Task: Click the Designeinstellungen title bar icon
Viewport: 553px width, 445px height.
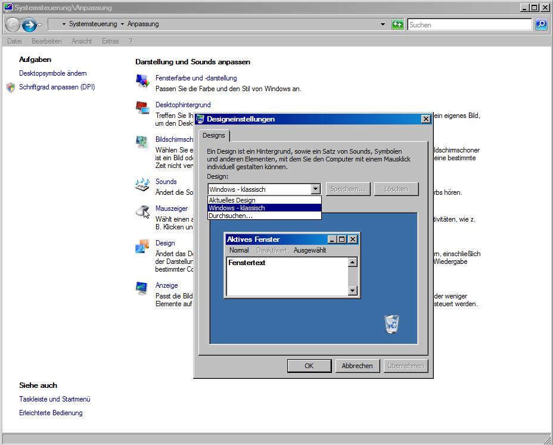Action: [x=200, y=119]
